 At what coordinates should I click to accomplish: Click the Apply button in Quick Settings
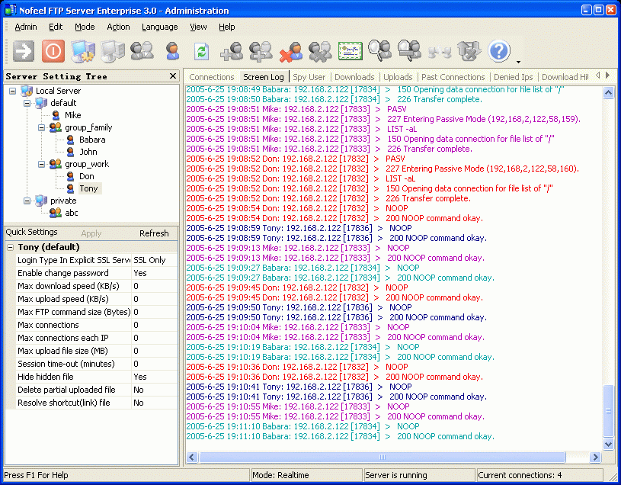[x=91, y=233]
